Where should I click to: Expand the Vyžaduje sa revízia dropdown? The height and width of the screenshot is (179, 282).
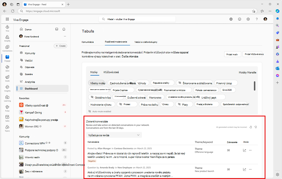click(x=114, y=135)
